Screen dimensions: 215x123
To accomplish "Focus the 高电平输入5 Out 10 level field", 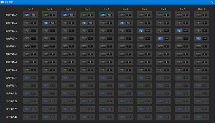I will point(205,46).
